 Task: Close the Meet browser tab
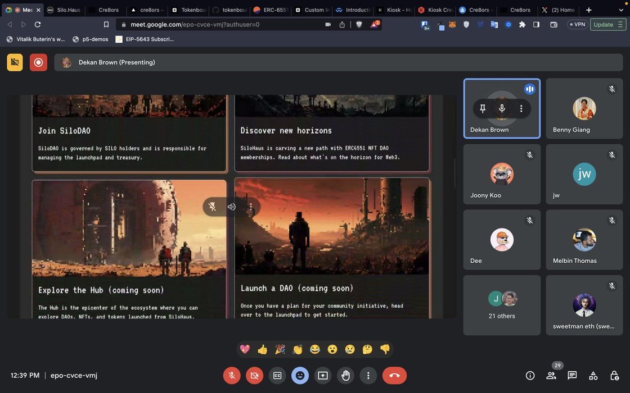click(x=39, y=10)
